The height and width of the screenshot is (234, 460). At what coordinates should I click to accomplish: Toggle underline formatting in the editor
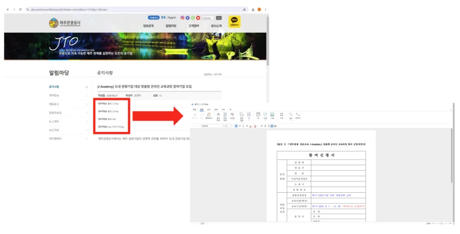tap(243, 126)
